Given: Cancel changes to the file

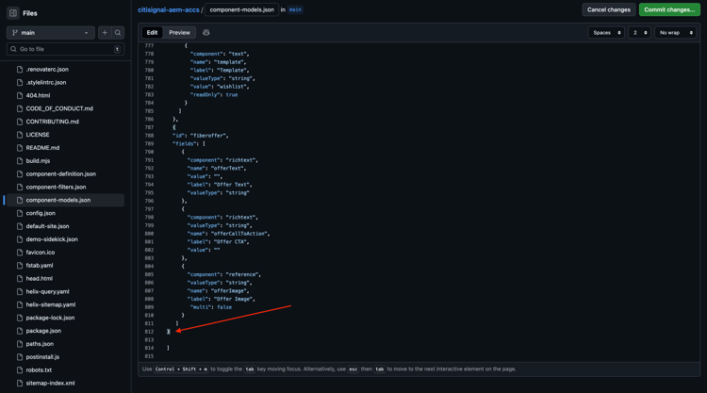Looking at the screenshot, I should [x=609, y=9].
